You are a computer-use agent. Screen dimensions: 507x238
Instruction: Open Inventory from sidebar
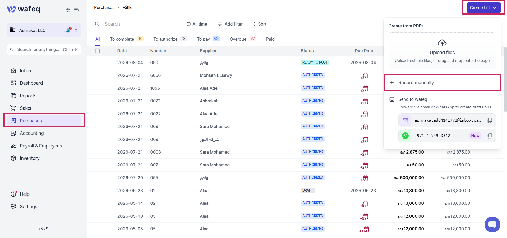[x=30, y=158]
